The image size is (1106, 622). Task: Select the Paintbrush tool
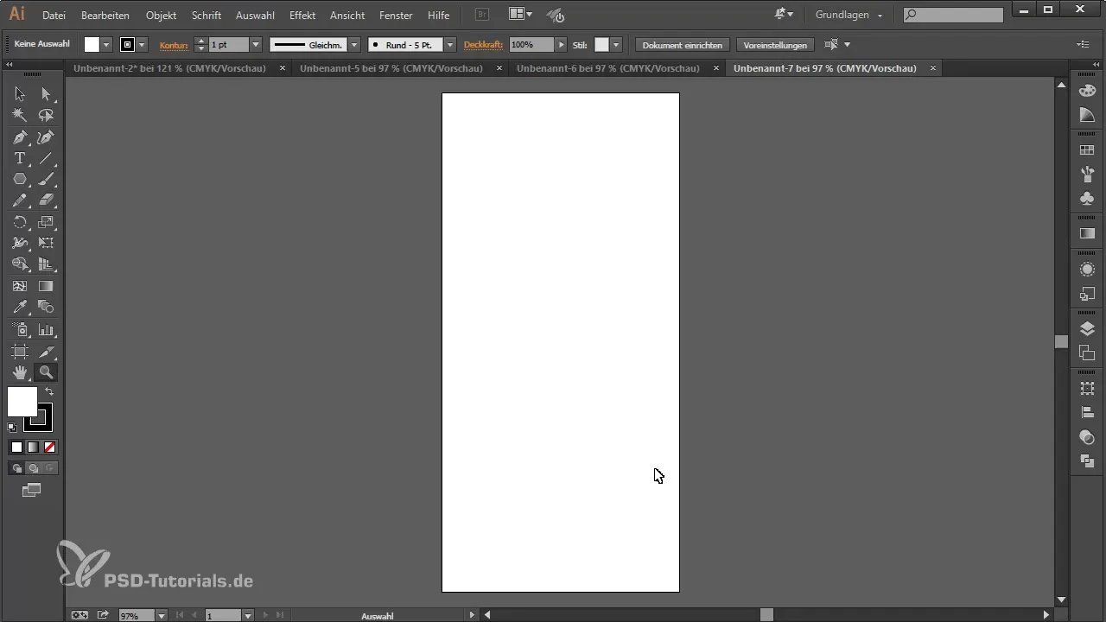click(x=46, y=180)
